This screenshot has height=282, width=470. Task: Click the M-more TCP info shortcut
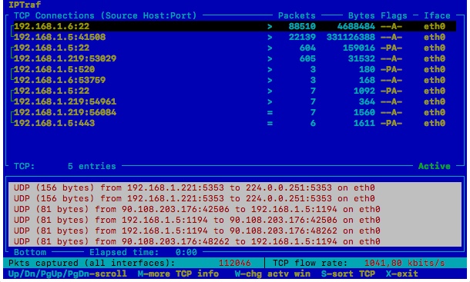tap(178, 274)
